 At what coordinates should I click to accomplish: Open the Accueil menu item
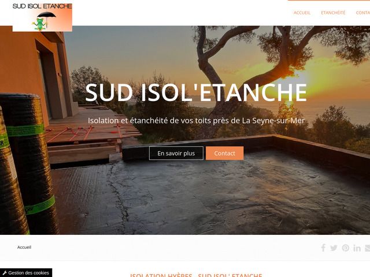point(302,13)
